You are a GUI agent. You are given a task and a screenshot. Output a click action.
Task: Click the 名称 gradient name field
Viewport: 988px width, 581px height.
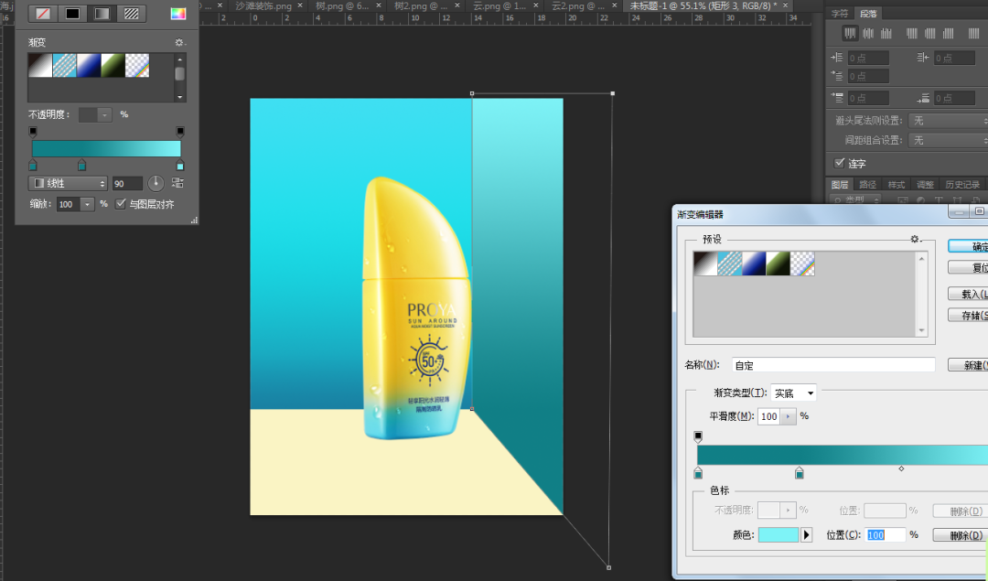tap(833, 365)
